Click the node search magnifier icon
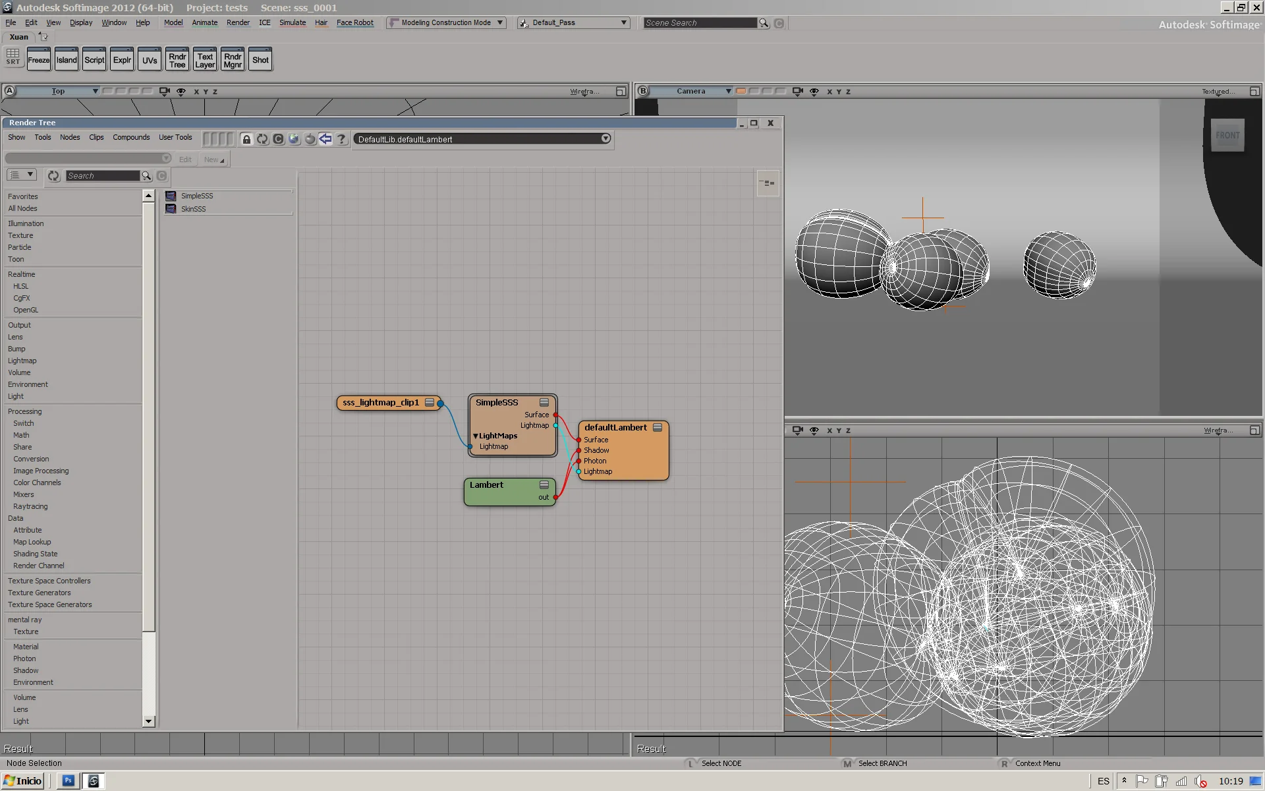Screen dimensions: 1265x791 pyautogui.click(x=146, y=176)
